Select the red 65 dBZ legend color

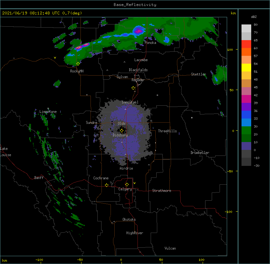[246, 44]
